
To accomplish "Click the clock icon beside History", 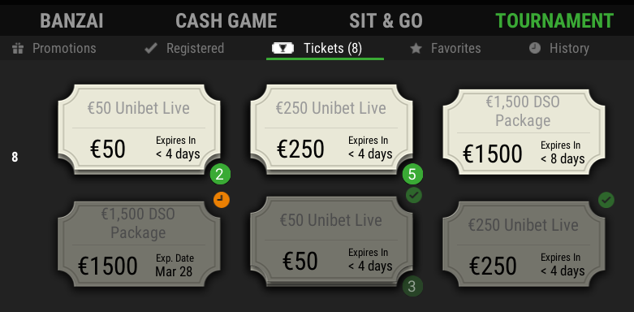I will click(534, 49).
